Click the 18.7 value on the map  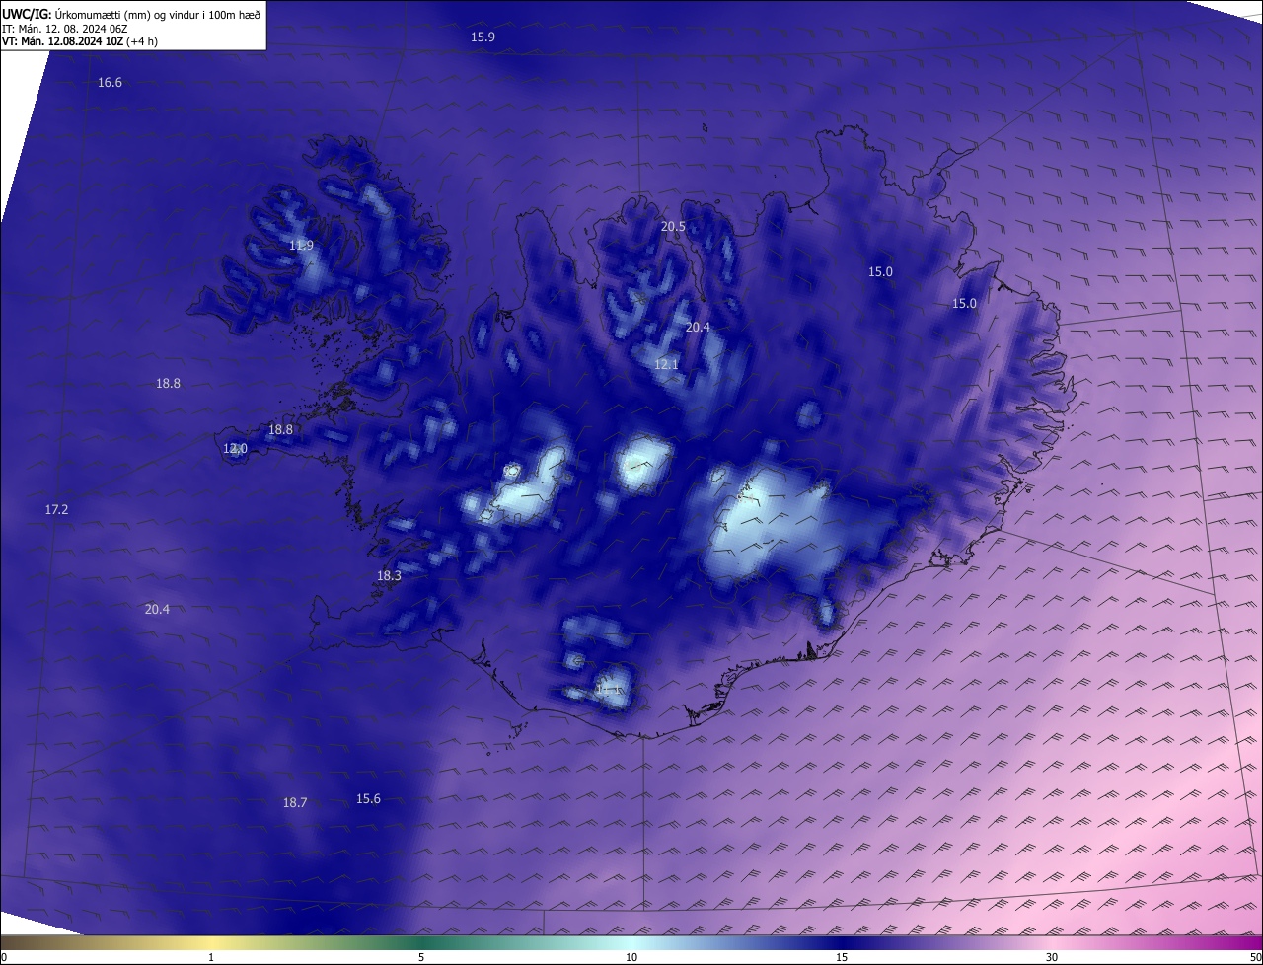pos(295,803)
